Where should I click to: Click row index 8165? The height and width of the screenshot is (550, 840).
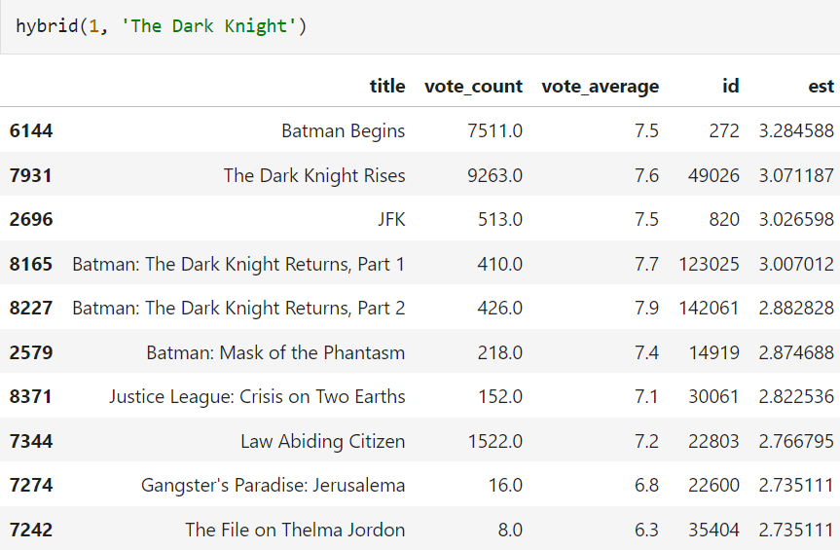(31, 264)
